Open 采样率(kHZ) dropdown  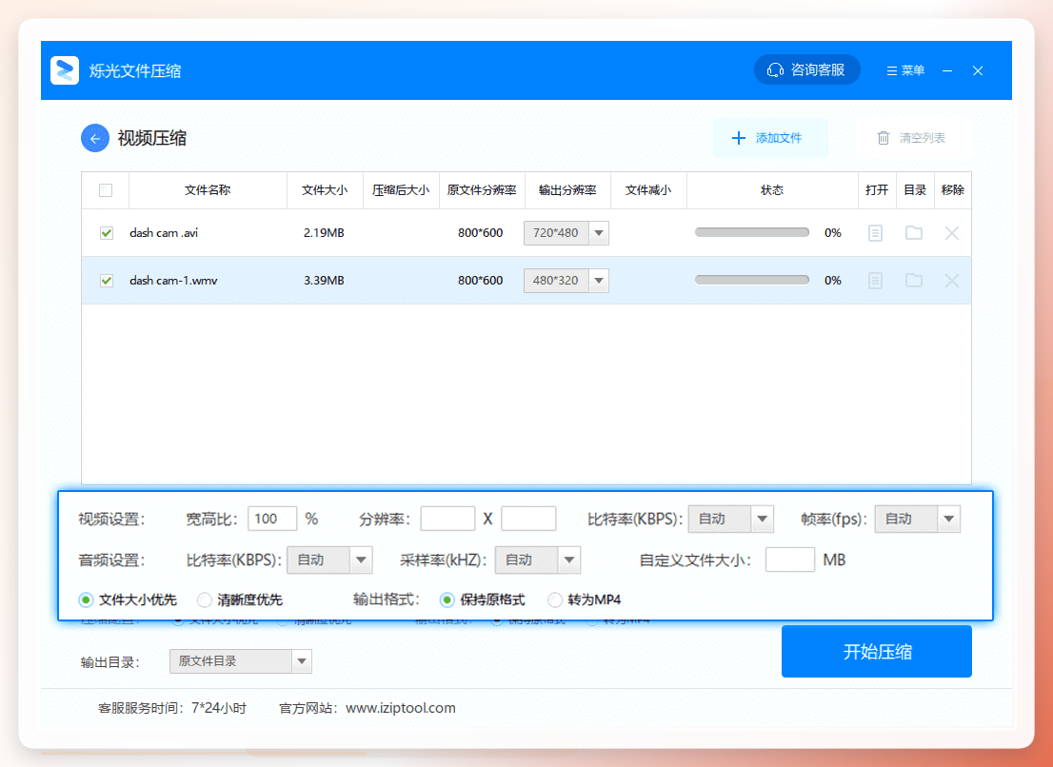pyautogui.click(x=538, y=560)
